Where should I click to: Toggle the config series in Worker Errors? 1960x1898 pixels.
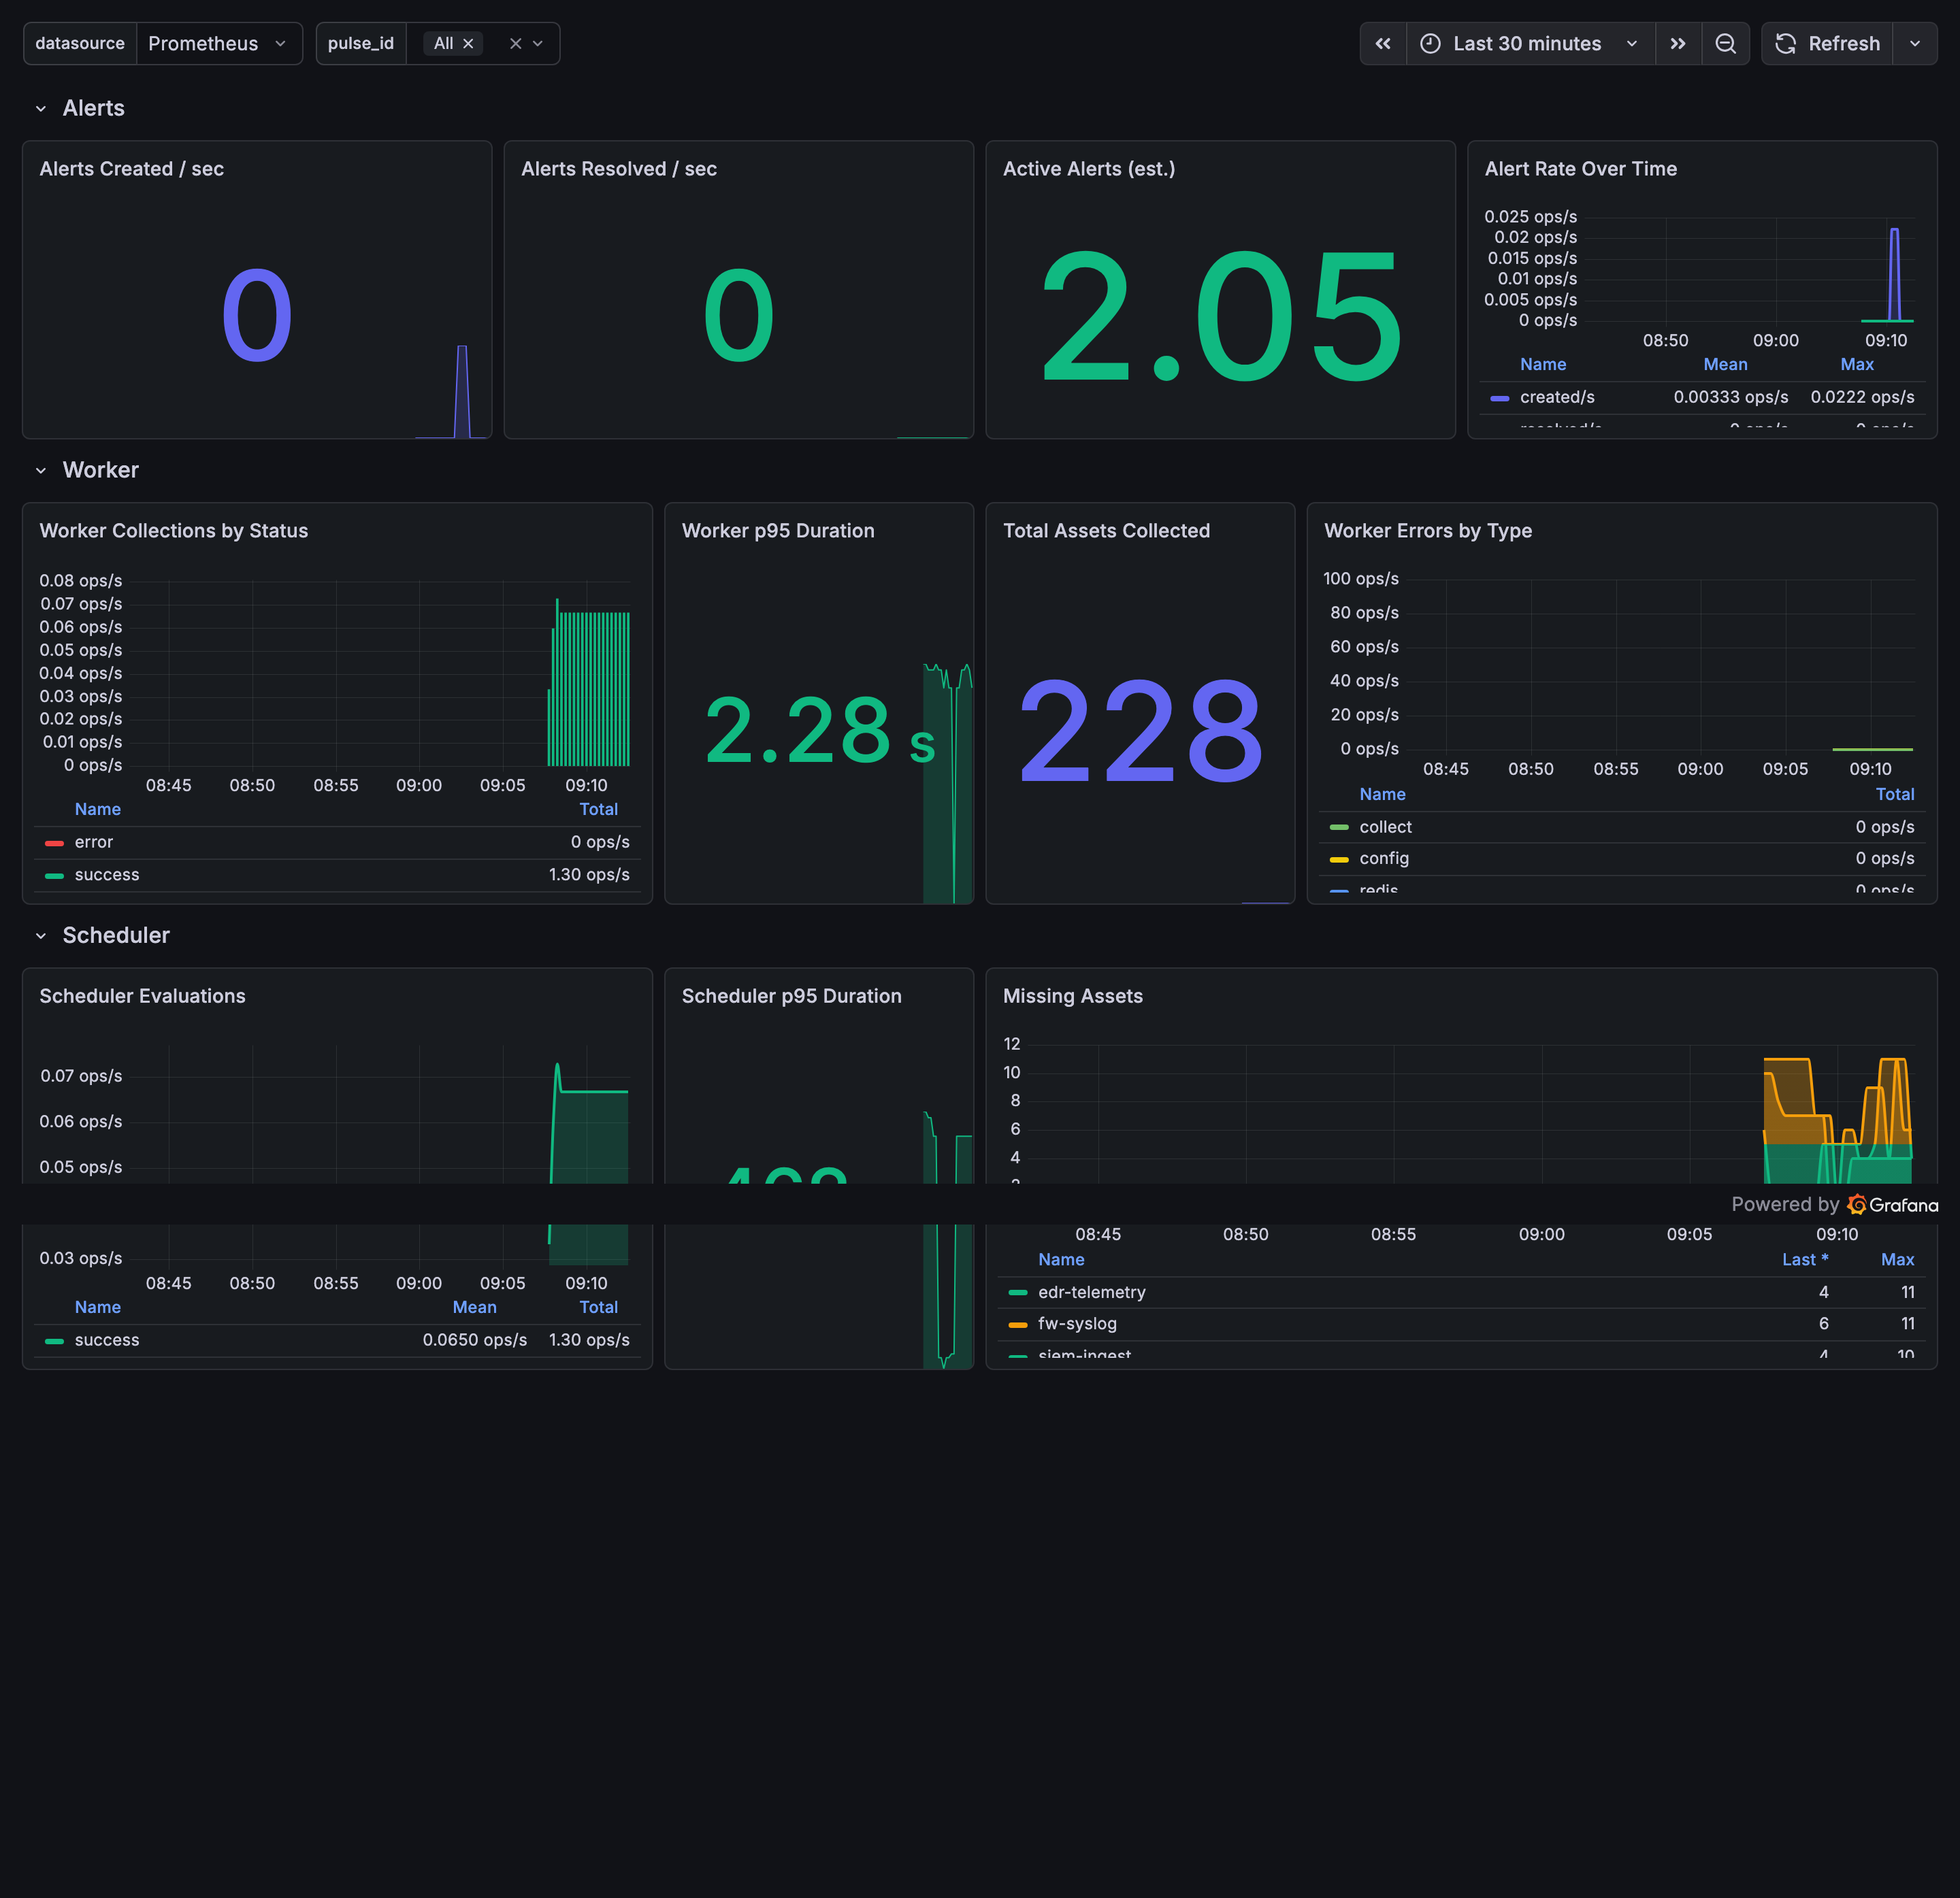pos(1384,859)
